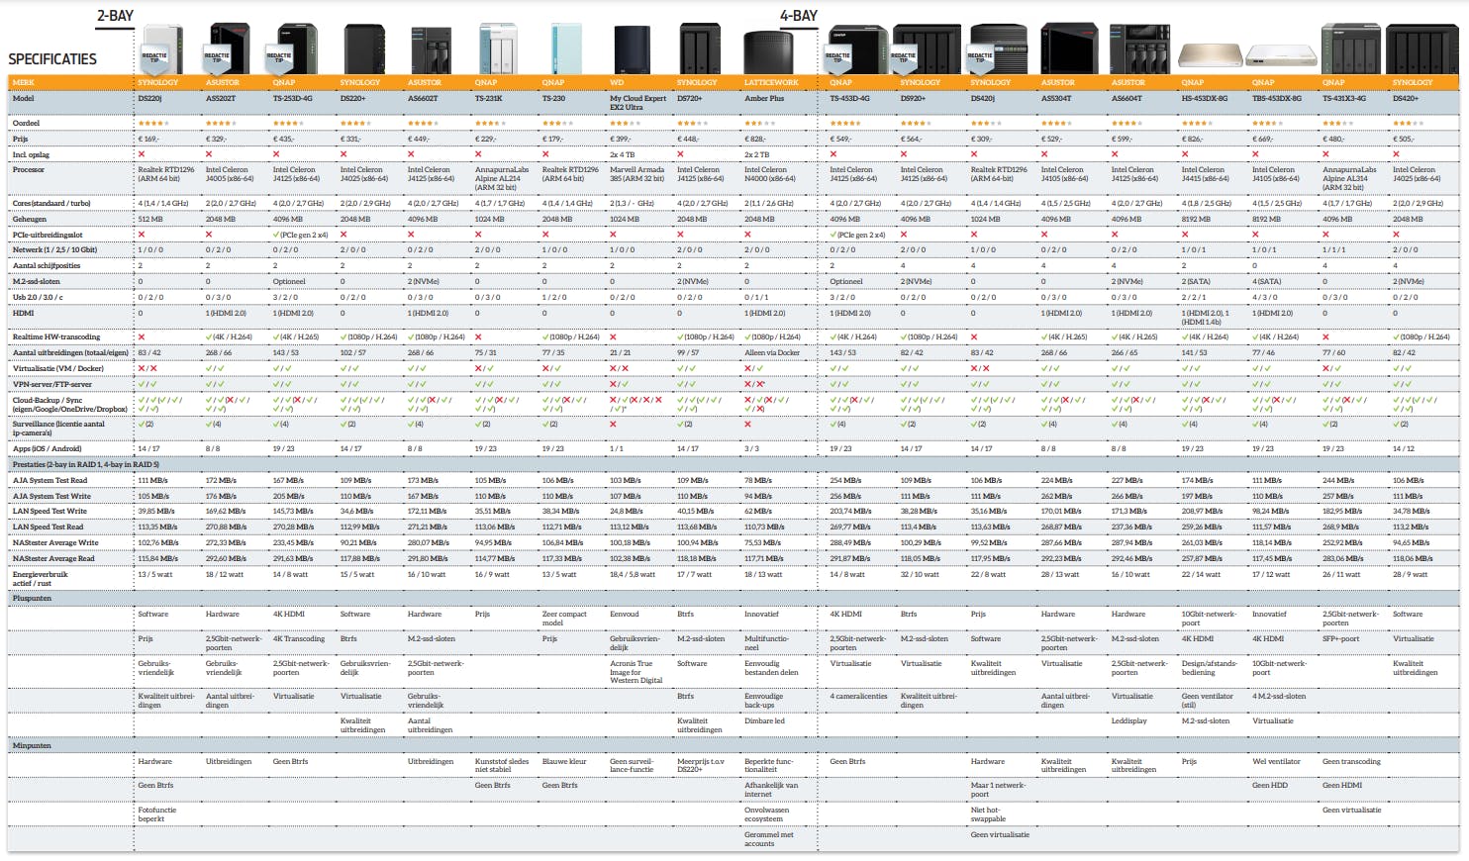This screenshot has height=861, width=1469.
Task: Select the VPN-server/FTP-server row label
Action: (x=51, y=384)
